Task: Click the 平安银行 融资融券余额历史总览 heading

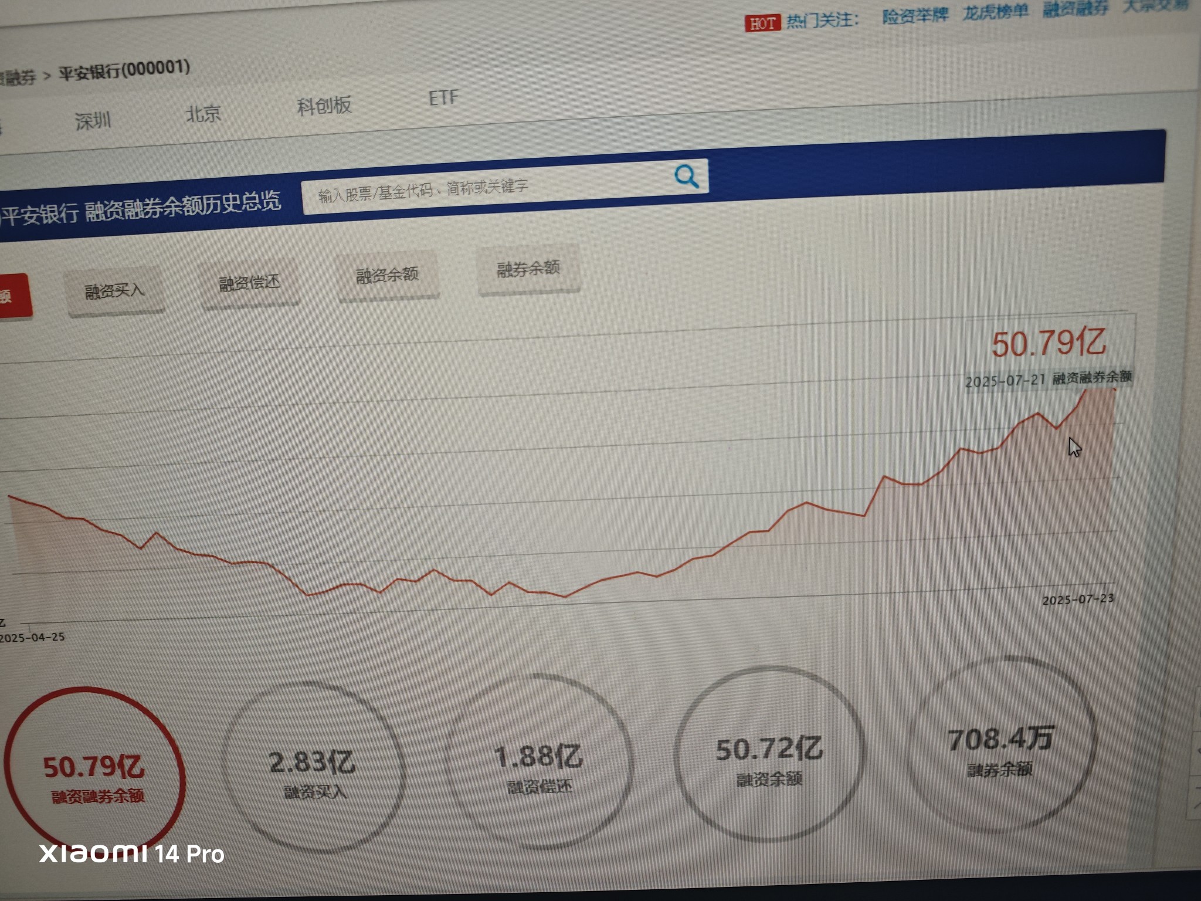Action: click(141, 208)
